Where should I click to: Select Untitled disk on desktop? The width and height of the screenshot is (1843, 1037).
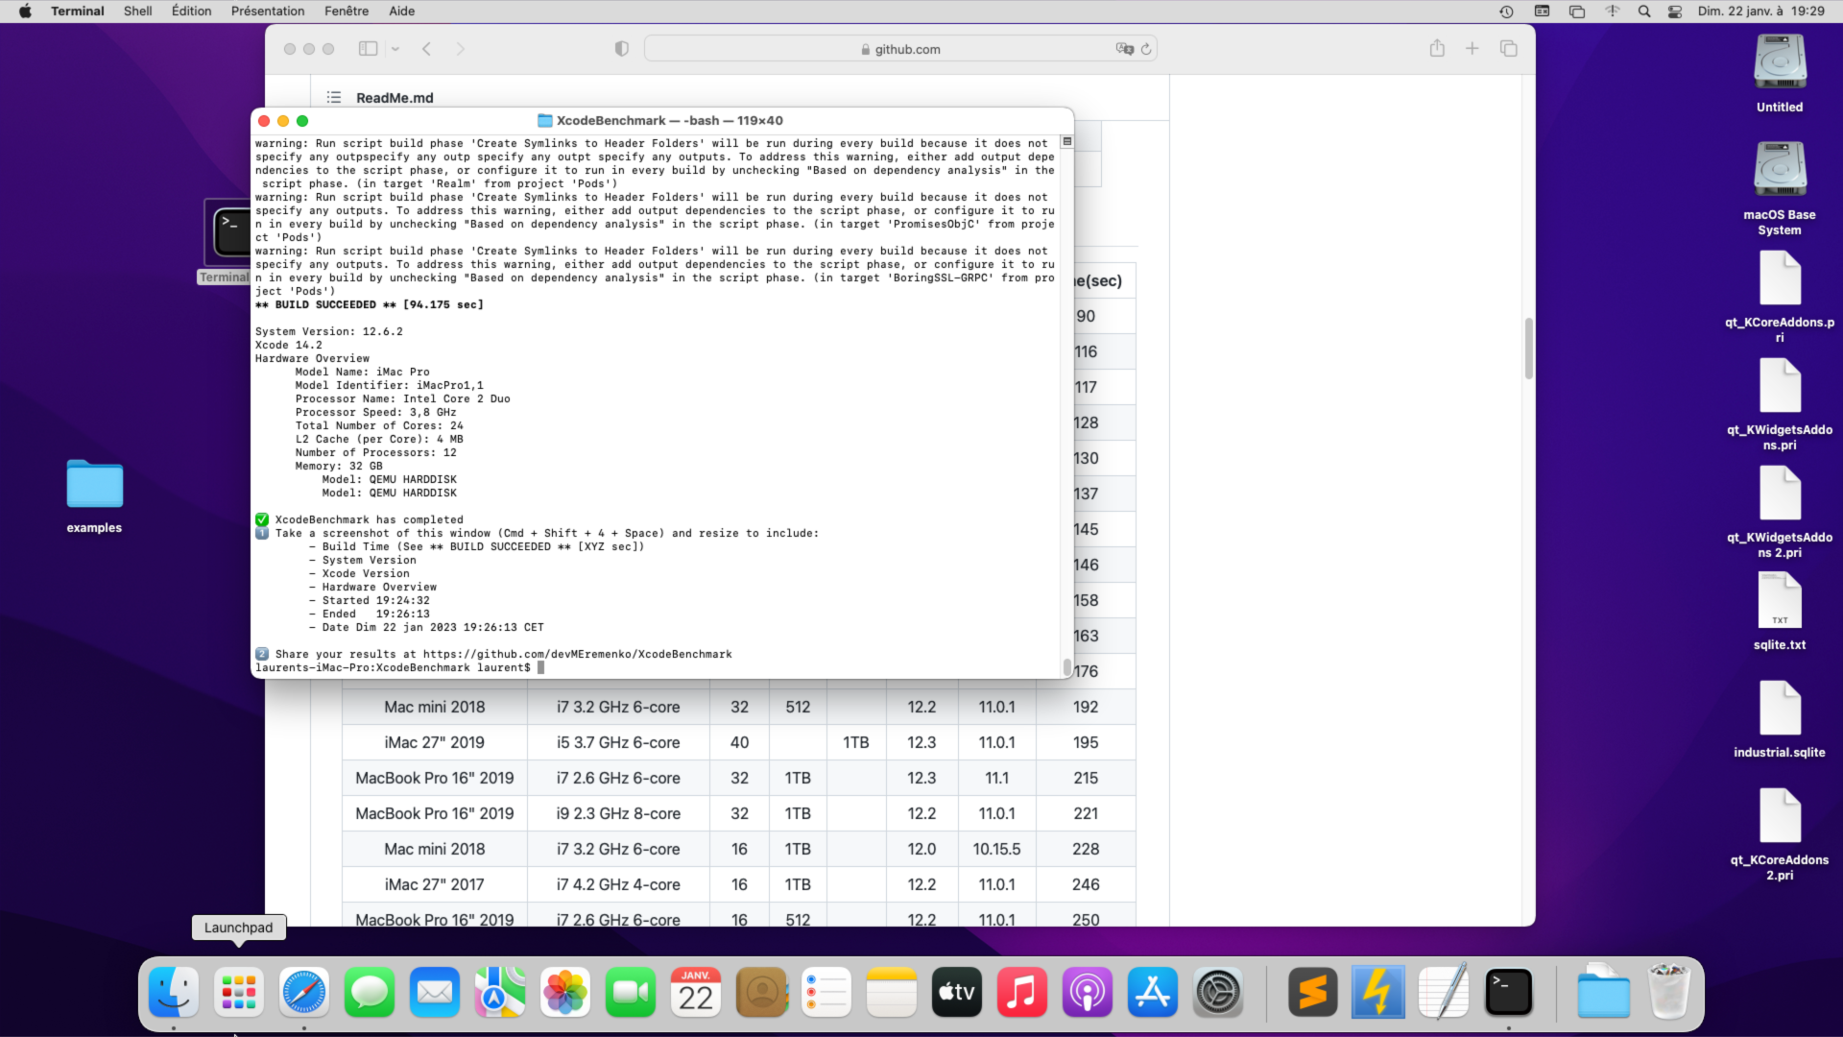click(x=1780, y=73)
